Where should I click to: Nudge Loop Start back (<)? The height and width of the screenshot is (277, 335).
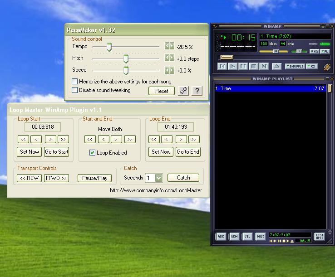click(x=36, y=139)
